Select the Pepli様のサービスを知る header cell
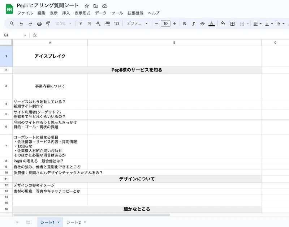 pos(137,70)
